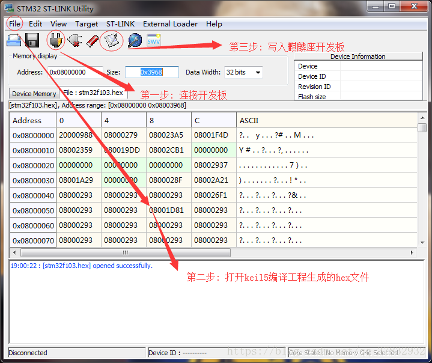Viewport: 432px width, 363px height.
Task: Click address row 0x08000030
Action: click(x=33, y=180)
